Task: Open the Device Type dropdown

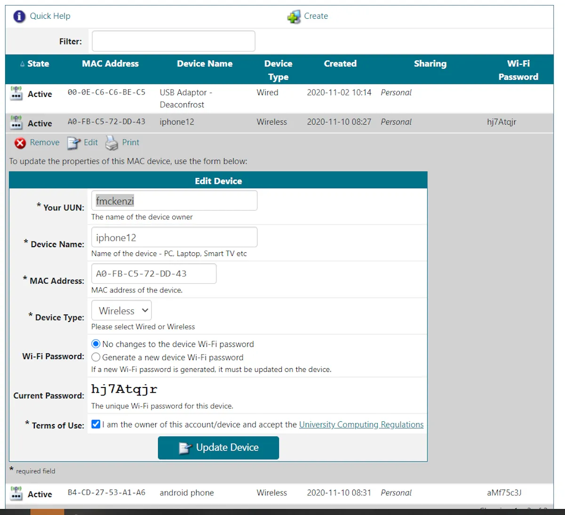Action: [121, 310]
